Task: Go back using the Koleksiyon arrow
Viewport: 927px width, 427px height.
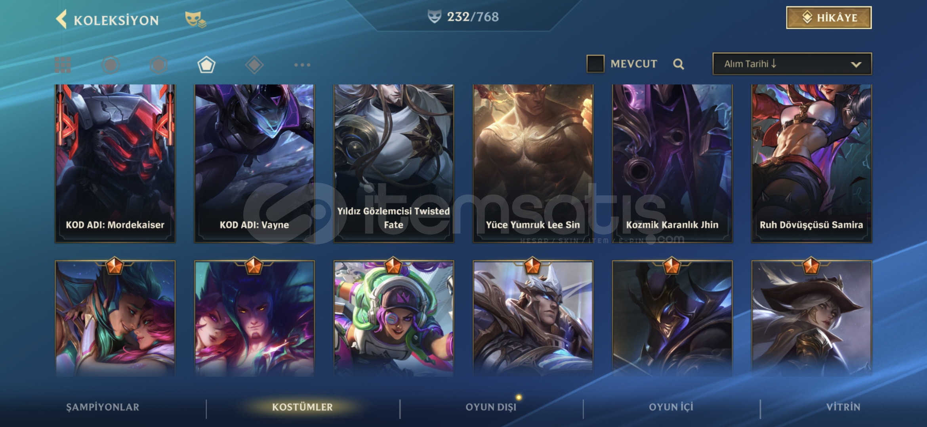Action: pyautogui.click(x=61, y=19)
